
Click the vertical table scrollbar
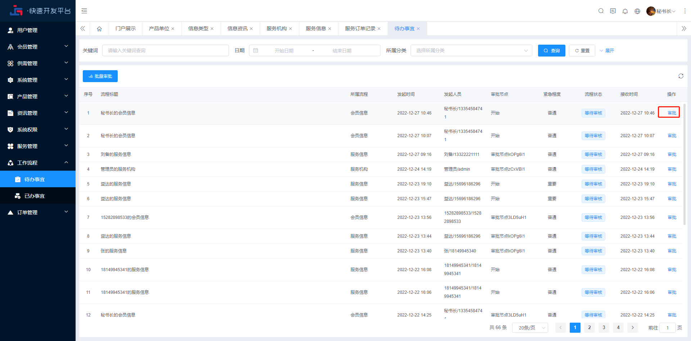pos(684,164)
